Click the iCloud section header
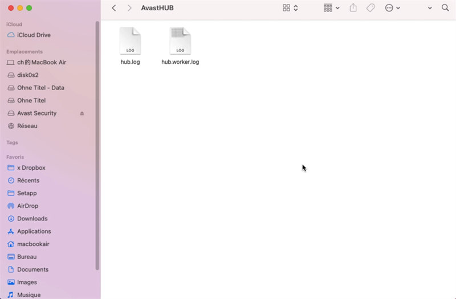Screen dimensions: 456x299 14,24
